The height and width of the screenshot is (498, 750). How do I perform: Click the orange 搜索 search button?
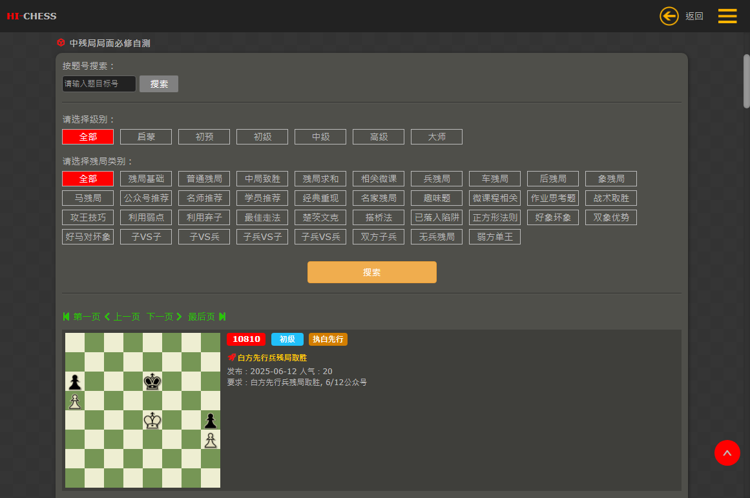coord(371,272)
